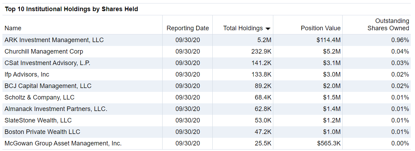Viewport: 415px width, 151px height.
Task: Select position value $1.2M
Action: click(332, 120)
